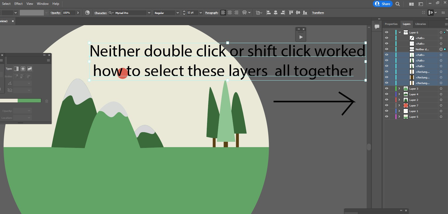
Task: Hide Layer 6 with the eye icon
Action: pos(386,32)
